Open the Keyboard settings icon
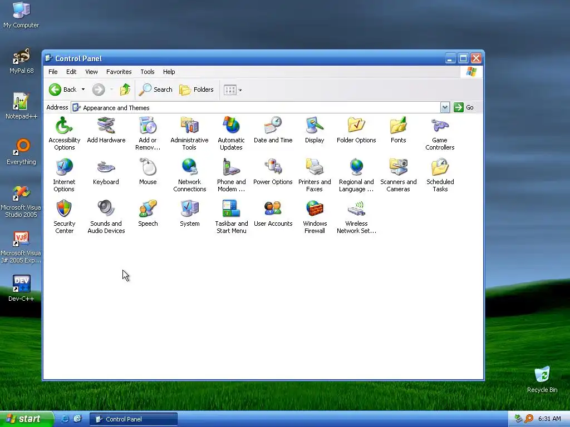This screenshot has width=570, height=427. click(106, 172)
